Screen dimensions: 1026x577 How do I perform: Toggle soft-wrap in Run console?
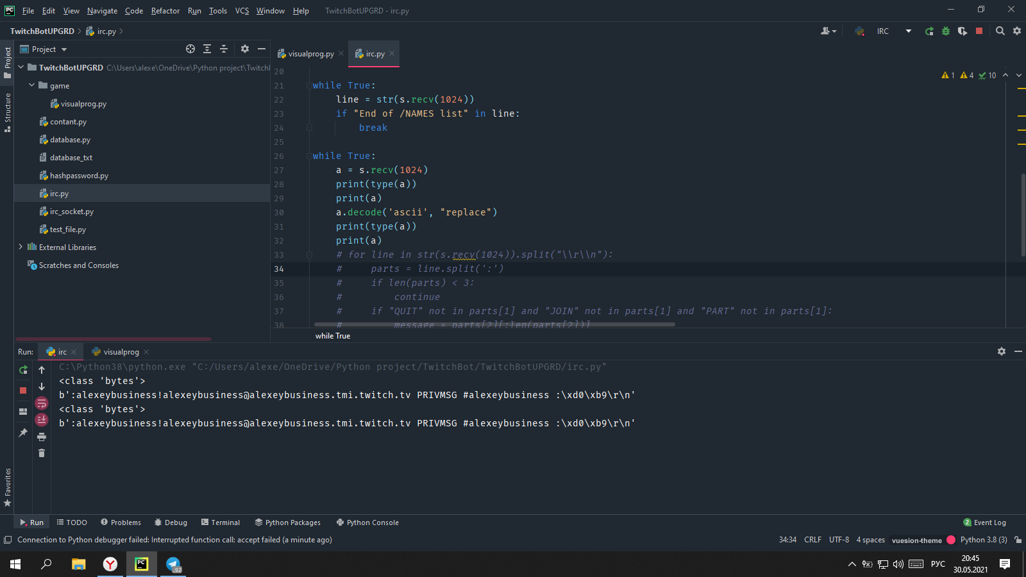click(42, 403)
